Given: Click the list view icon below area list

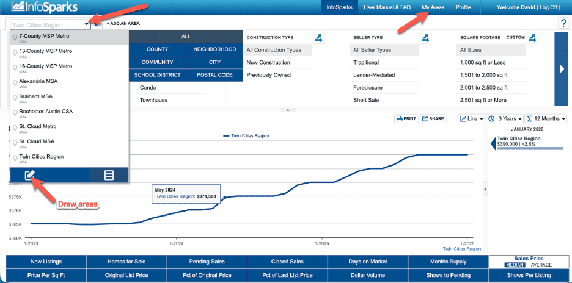Looking at the screenshot, I should click(109, 175).
